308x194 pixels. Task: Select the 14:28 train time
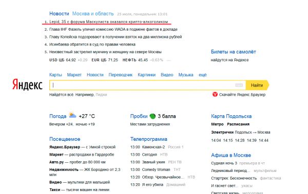[x=240, y=140]
